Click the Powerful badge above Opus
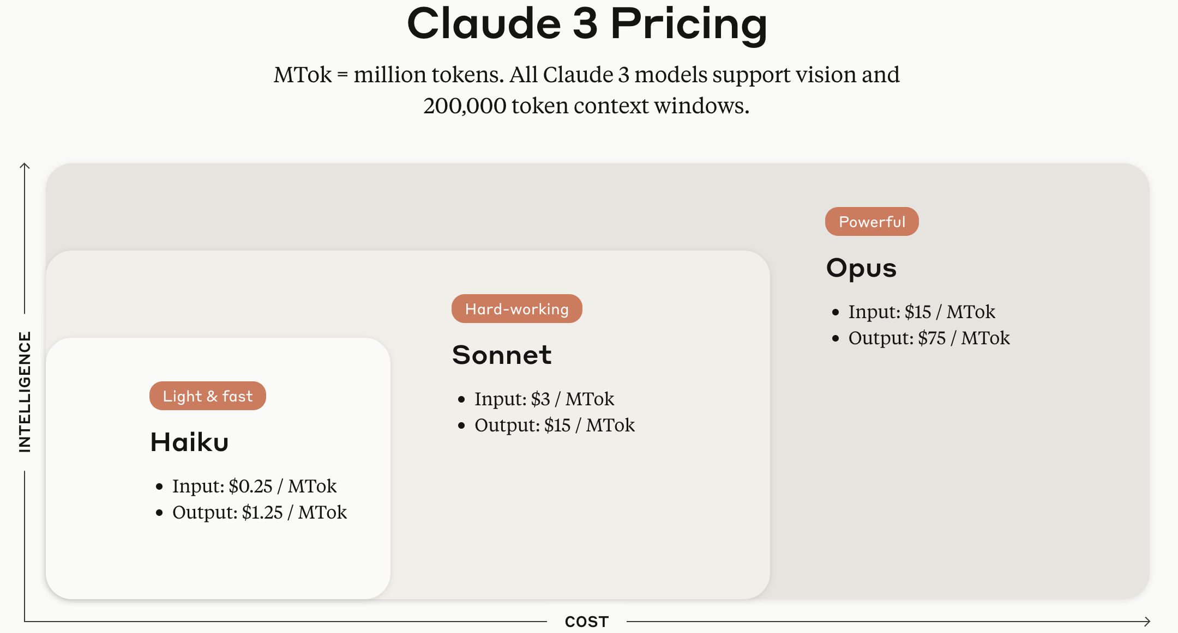This screenshot has height=633, width=1178. [x=872, y=222]
